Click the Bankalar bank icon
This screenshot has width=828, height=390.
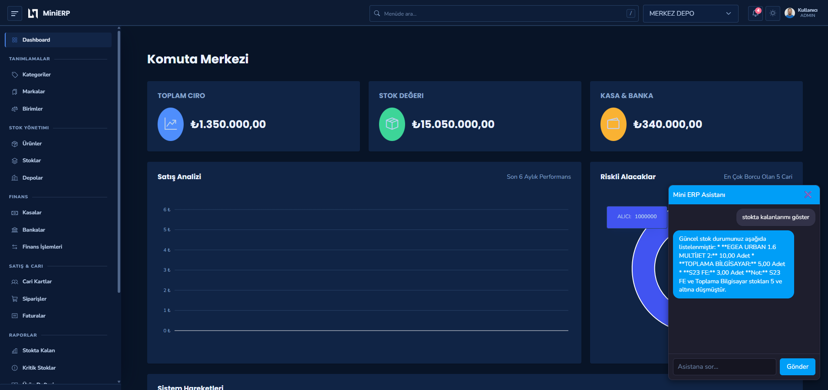pos(15,230)
